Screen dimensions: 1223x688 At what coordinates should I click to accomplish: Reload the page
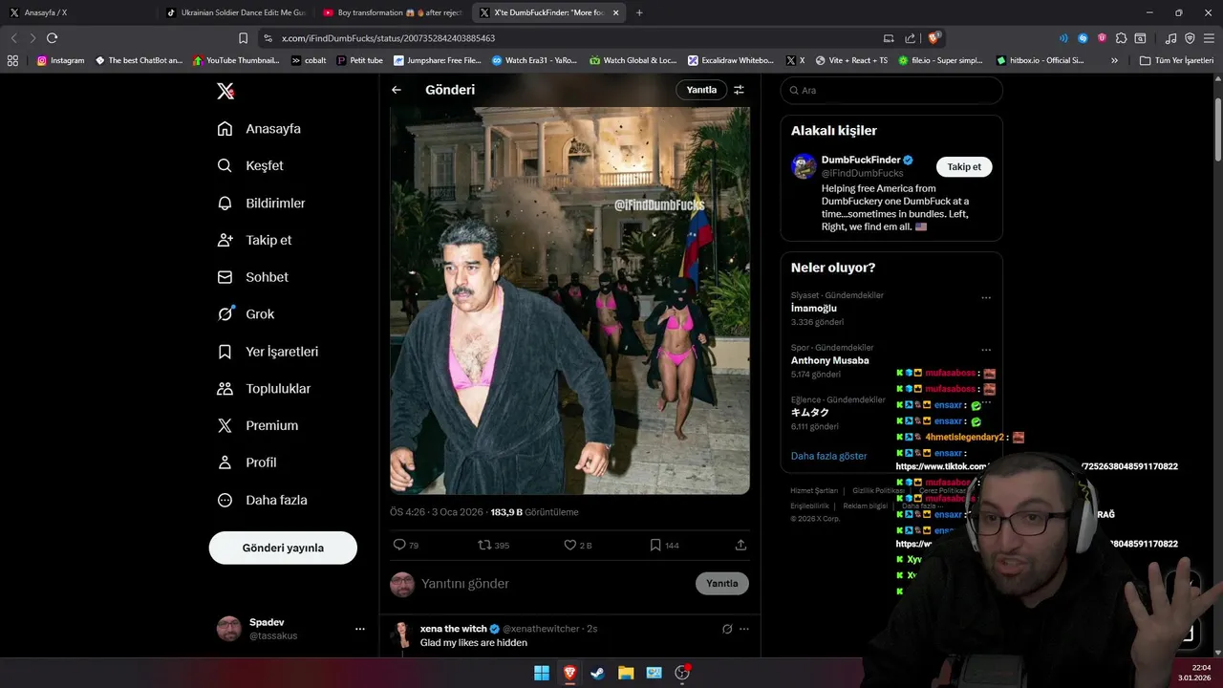click(53, 38)
